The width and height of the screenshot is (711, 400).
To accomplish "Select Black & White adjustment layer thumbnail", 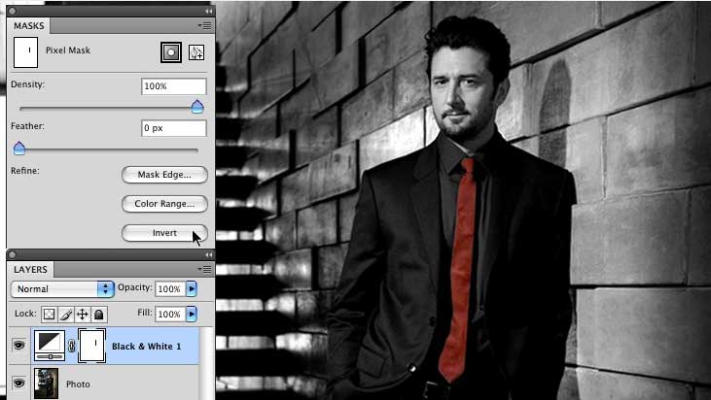I will point(50,346).
